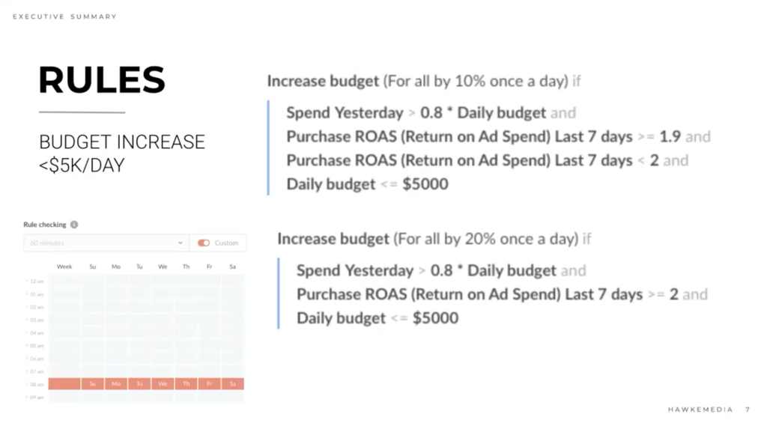Expand the 08 am hour row arrow

pos(27,385)
